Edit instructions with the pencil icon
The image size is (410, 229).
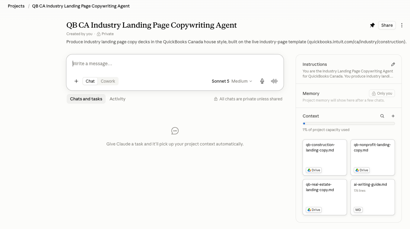[393, 64]
